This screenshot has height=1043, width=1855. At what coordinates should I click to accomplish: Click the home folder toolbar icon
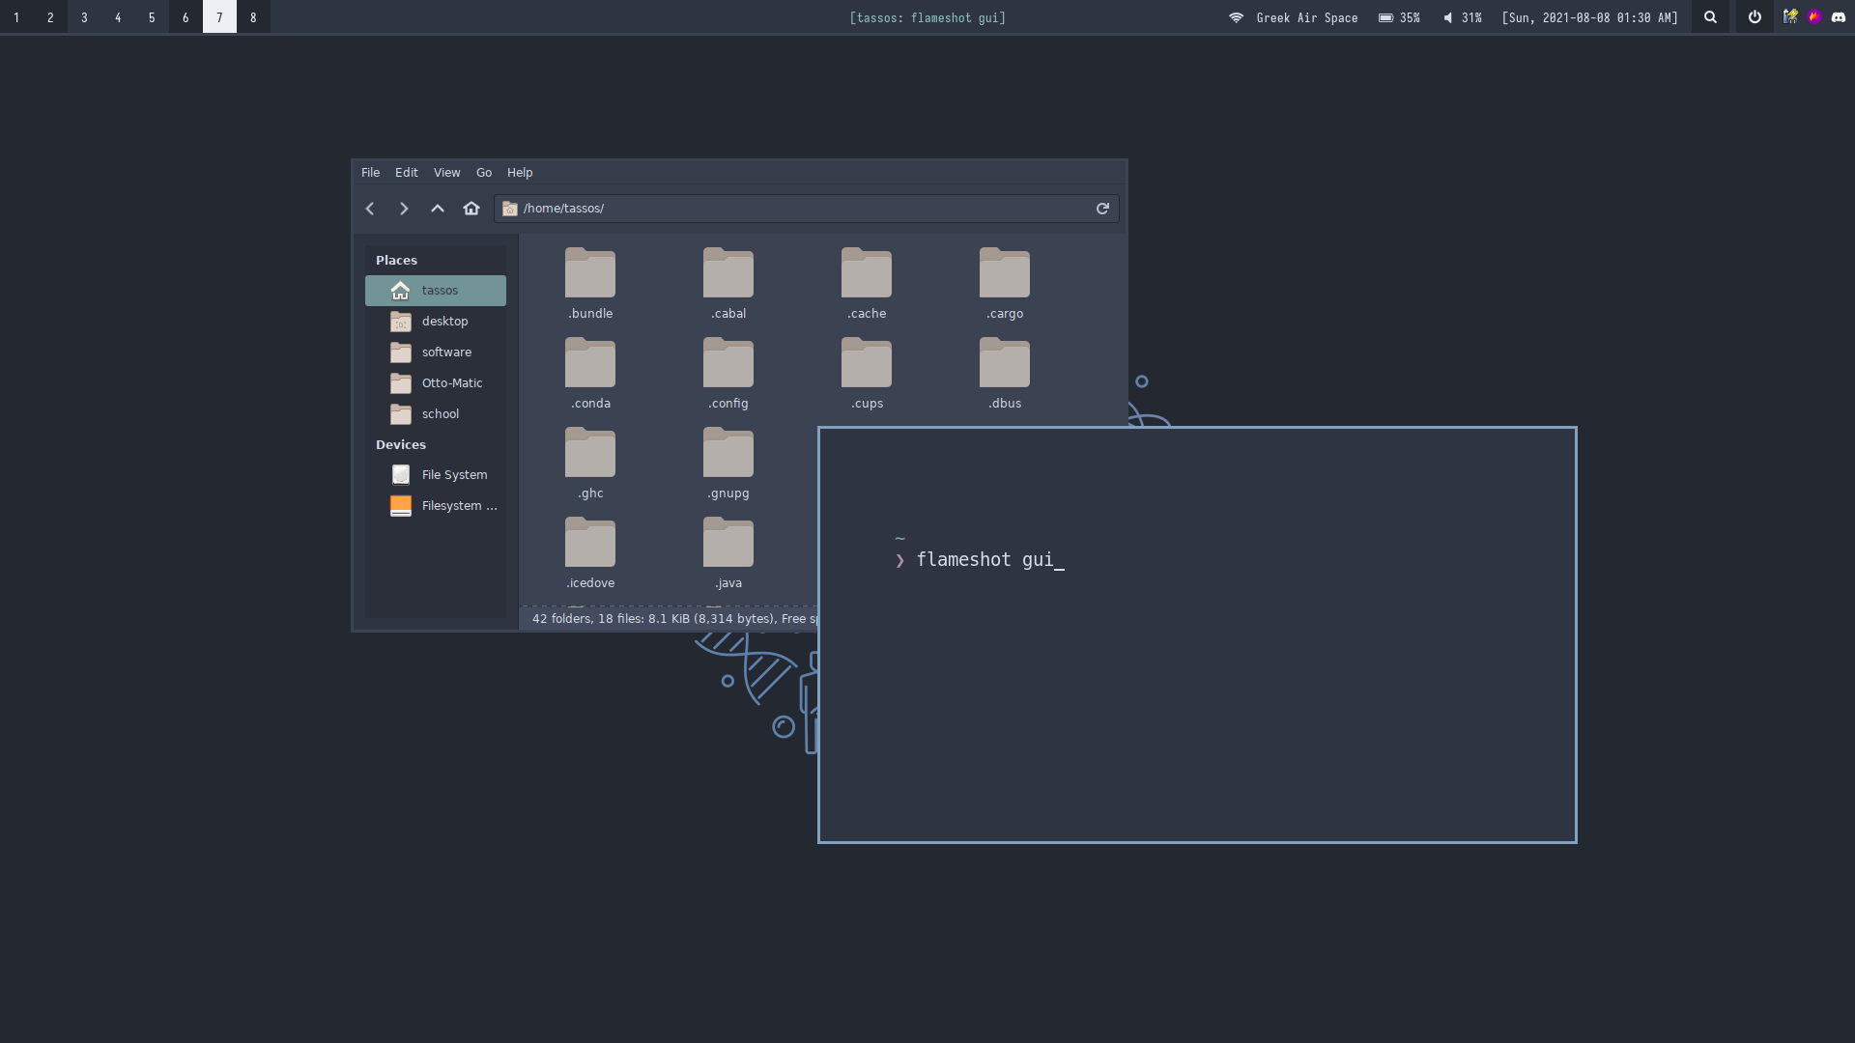471,209
